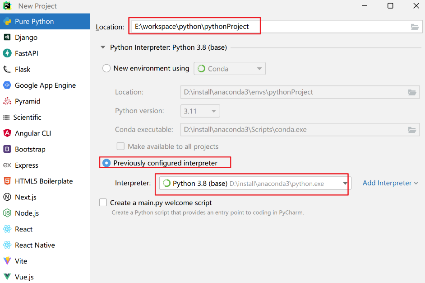
Task: Choose HTML5 Boilerplate project type
Action: [x=45, y=181]
